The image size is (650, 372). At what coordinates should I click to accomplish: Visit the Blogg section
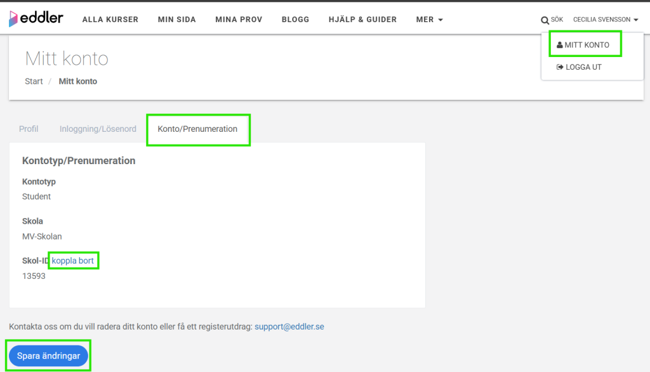[295, 20]
